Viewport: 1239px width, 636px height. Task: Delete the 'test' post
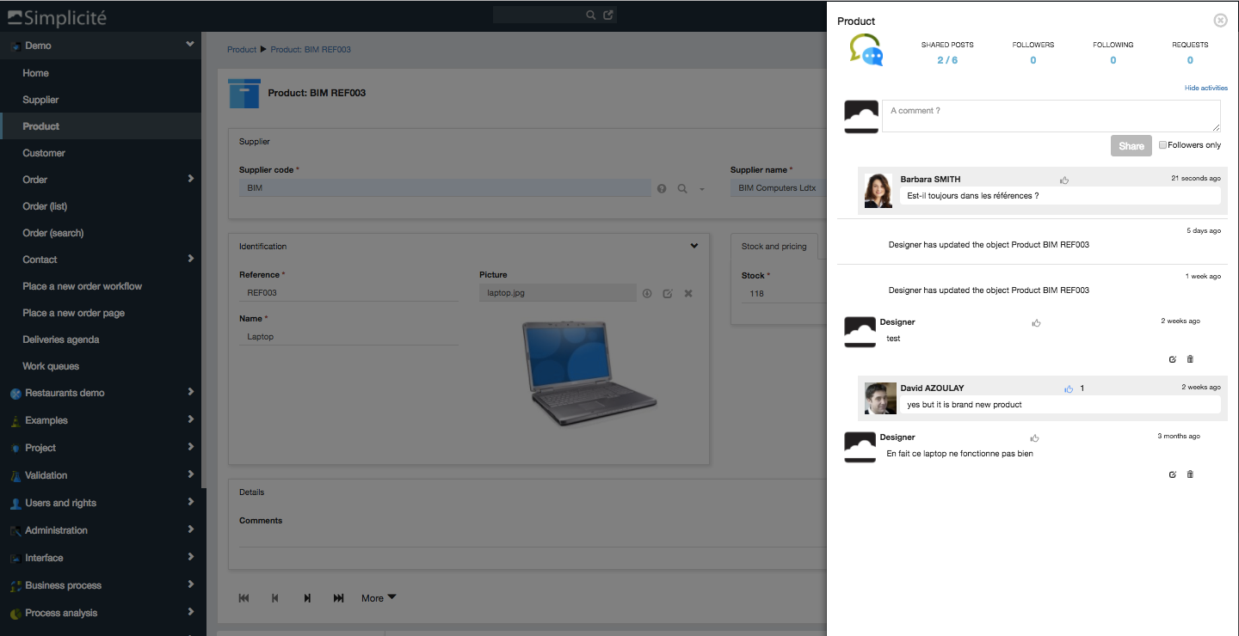[x=1190, y=359]
